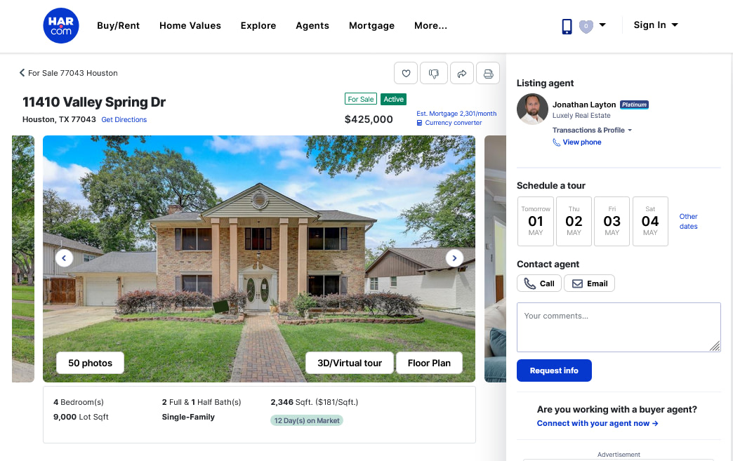Select Tomorrow 01 May tour date

tap(536, 222)
